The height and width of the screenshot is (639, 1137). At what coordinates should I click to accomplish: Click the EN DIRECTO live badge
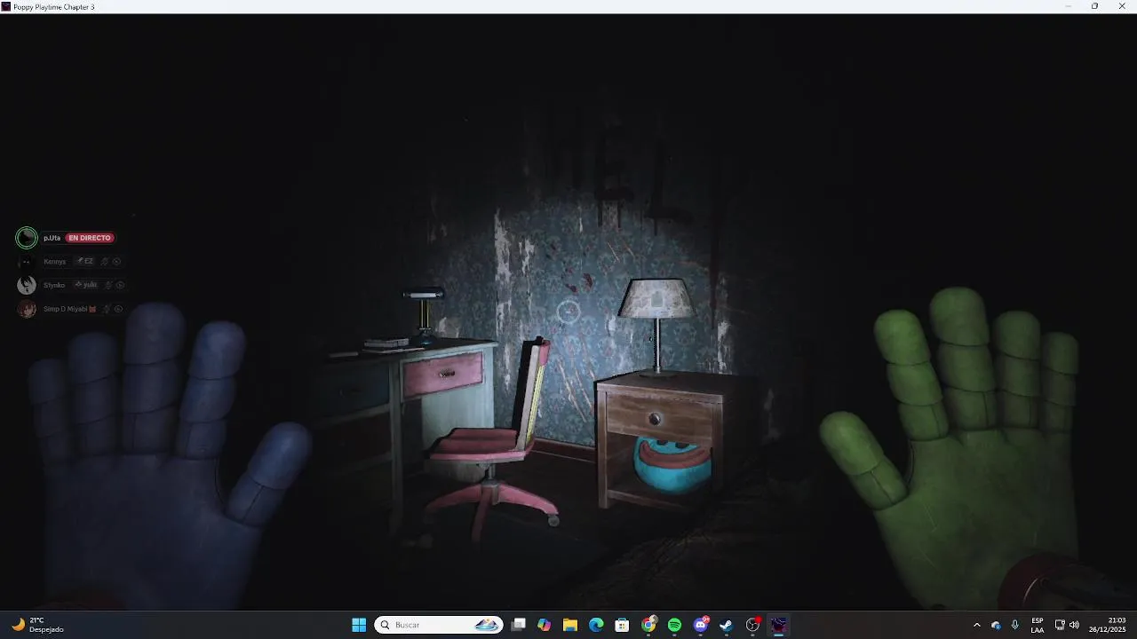(90, 238)
